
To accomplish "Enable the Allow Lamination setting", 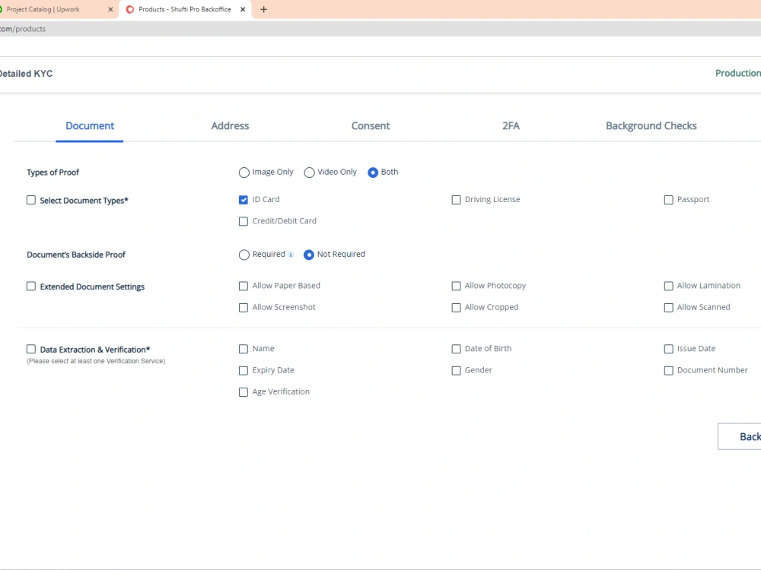I will click(668, 285).
